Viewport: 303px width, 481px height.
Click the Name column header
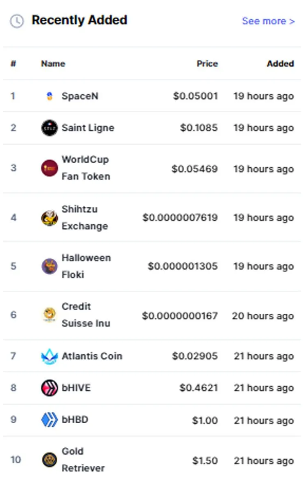click(53, 64)
